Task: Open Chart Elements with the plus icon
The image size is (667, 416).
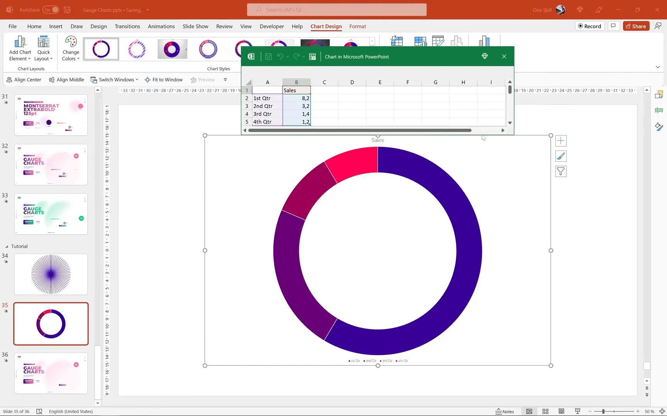Action: pyautogui.click(x=561, y=141)
